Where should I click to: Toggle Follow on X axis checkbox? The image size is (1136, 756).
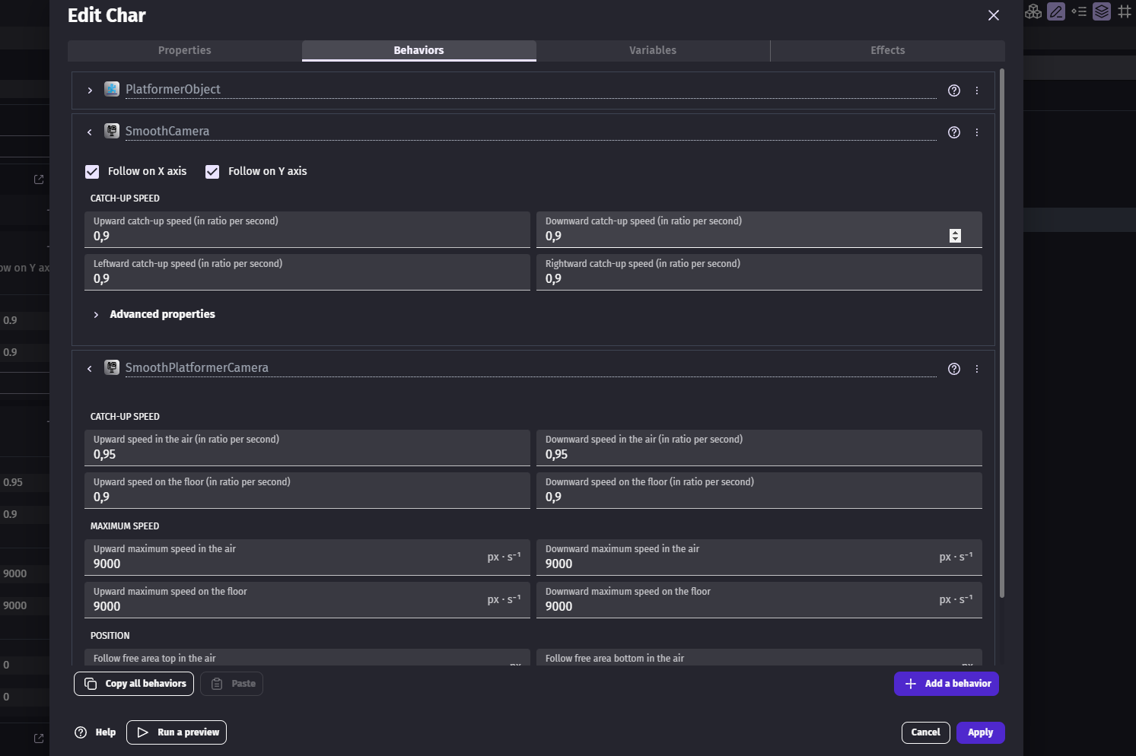click(92, 172)
